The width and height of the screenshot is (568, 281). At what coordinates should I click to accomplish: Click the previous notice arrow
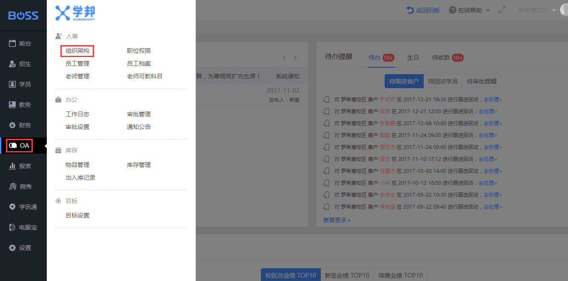[x=284, y=57]
